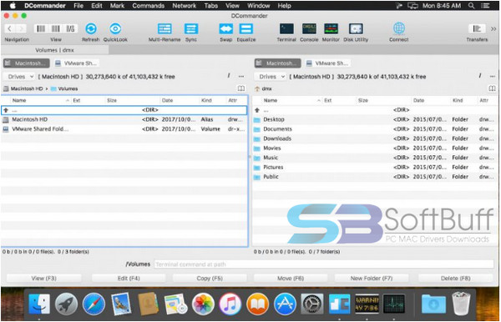Viewport: 501px width, 322px height.
Task: Open left panel bookmarks book icon
Action: coord(241,88)
